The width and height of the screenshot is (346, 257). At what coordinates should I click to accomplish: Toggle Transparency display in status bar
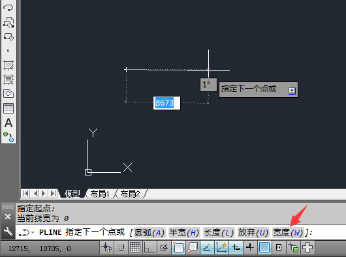pos(264,248)
